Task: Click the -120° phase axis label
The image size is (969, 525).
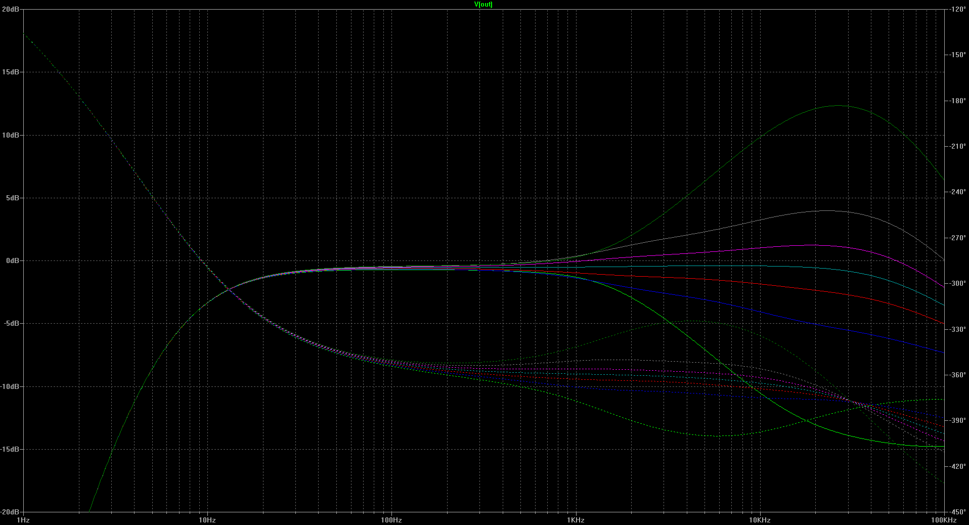Action: (957, 9)
